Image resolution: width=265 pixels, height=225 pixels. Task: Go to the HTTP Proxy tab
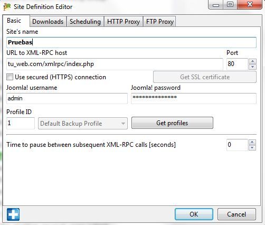pos(124,22)
